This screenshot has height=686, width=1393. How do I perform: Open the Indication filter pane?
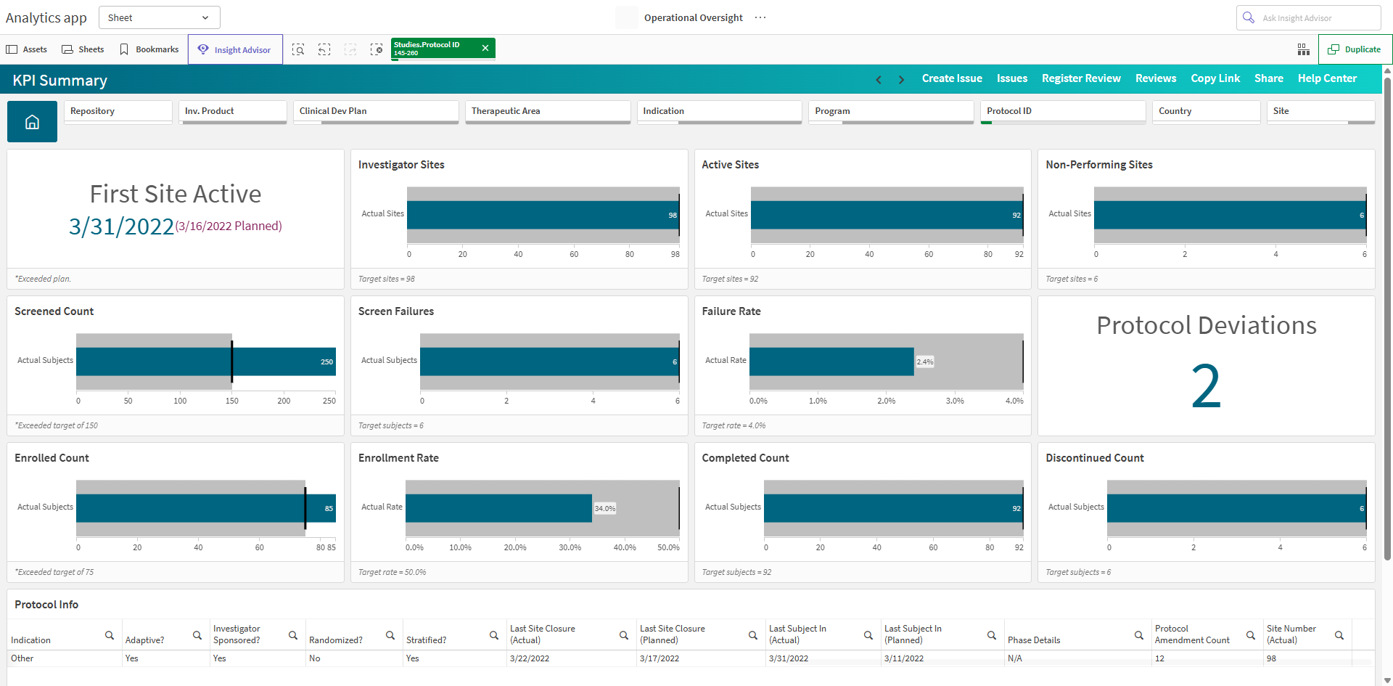(x=719, y=112)
